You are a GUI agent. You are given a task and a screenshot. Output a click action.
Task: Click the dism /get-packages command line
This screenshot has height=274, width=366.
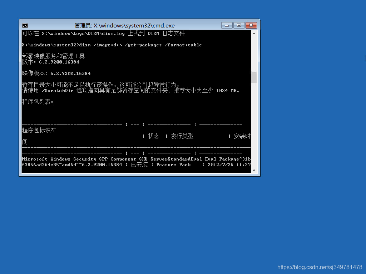click(x=112, y=45)
